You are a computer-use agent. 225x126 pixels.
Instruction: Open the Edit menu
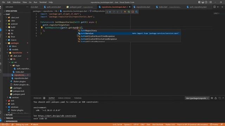pos(9,2)
